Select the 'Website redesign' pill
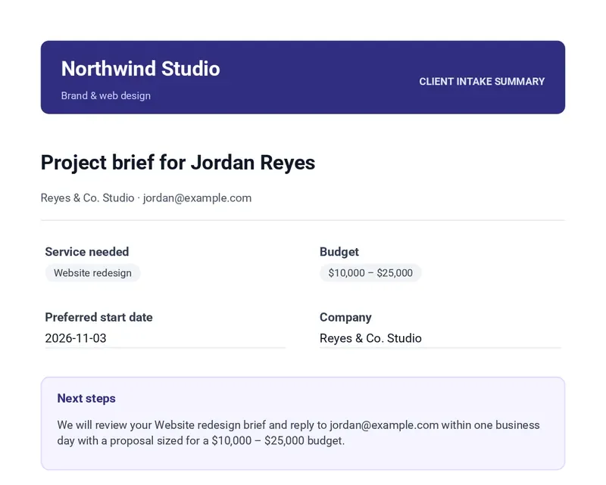 (92, 273)
